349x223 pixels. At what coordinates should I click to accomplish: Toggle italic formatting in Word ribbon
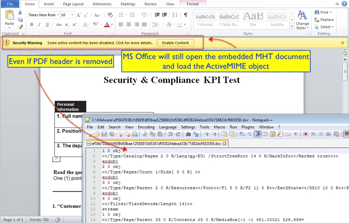(x=39, y=24)
